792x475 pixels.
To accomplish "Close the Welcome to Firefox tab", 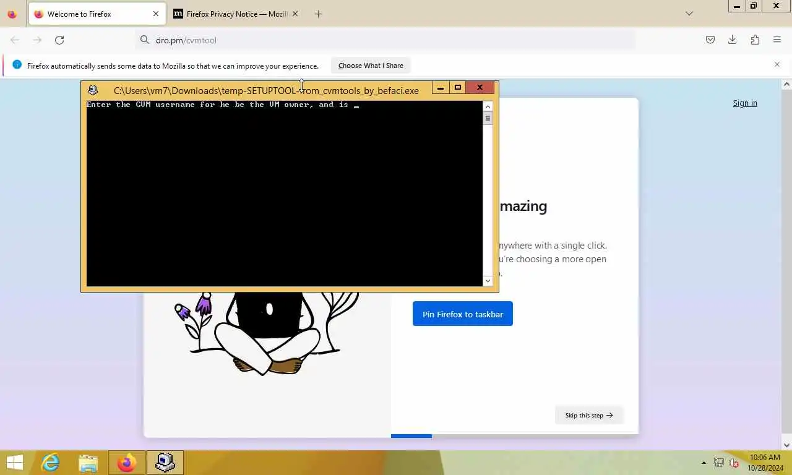I will click(x=156, y=14).
